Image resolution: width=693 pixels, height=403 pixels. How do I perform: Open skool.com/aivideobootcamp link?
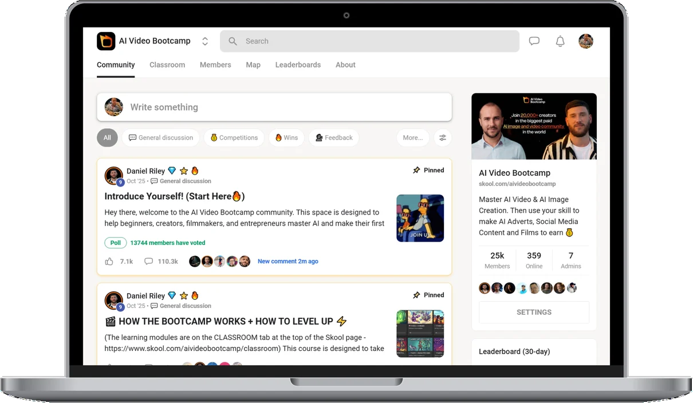pos(517,184)
